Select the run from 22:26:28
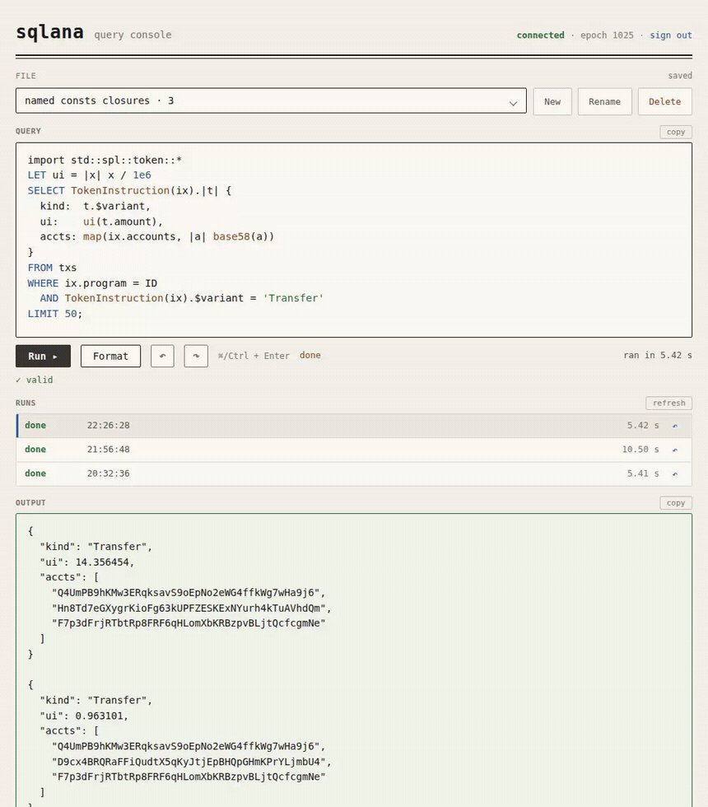 (x=353, y=426)
